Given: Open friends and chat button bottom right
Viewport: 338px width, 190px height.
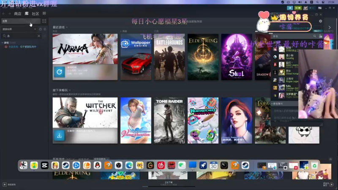Looking at the screenshot, I should (x=329, y=185).
